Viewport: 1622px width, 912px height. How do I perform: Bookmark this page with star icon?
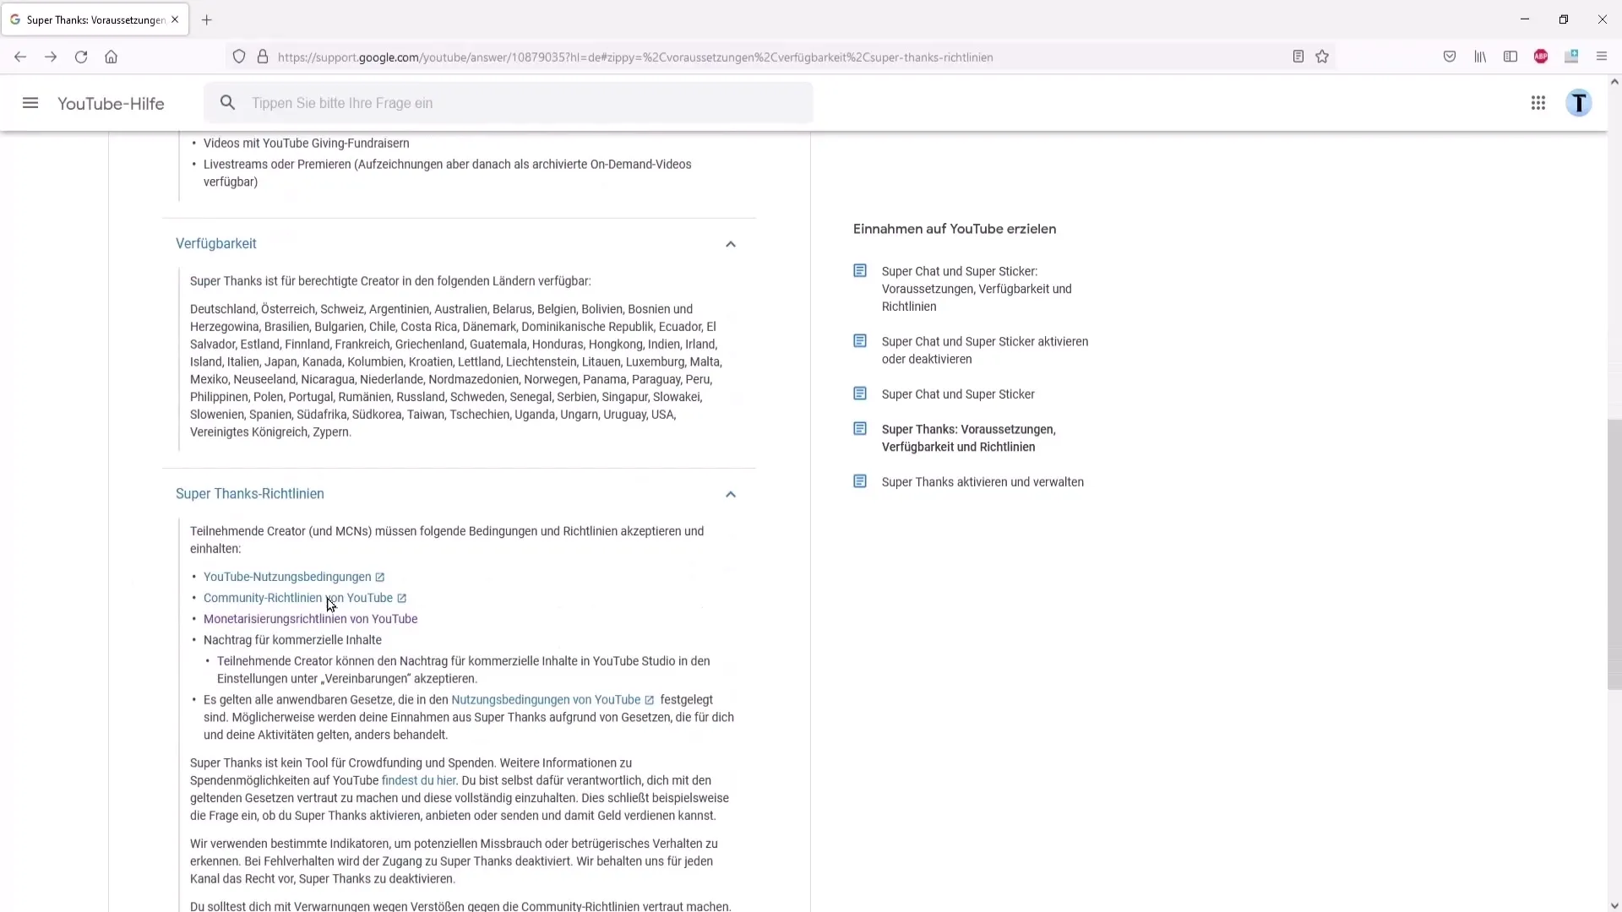click(1322, 57)
